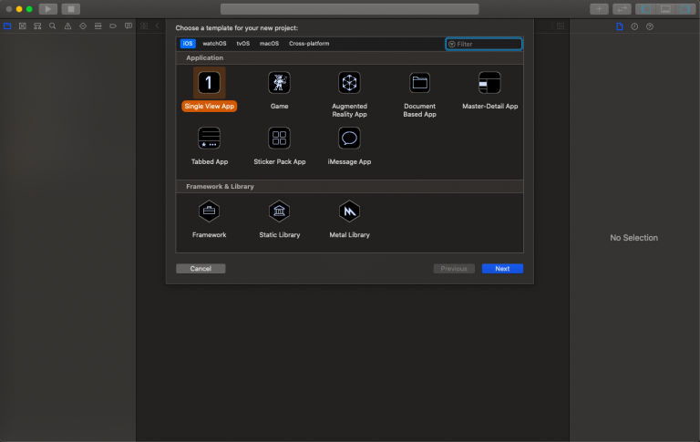Open the Source Control navigator

click(x=22, y=26)
